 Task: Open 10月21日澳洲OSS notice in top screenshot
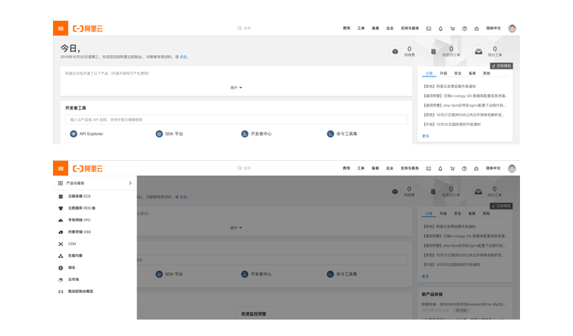tap(464, 115)
